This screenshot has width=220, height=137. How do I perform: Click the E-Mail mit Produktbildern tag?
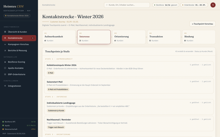58,89
